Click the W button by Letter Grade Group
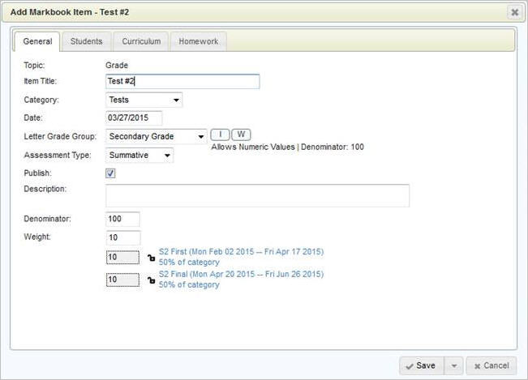The height and width of the screenshot is (380, 528). 241,134
